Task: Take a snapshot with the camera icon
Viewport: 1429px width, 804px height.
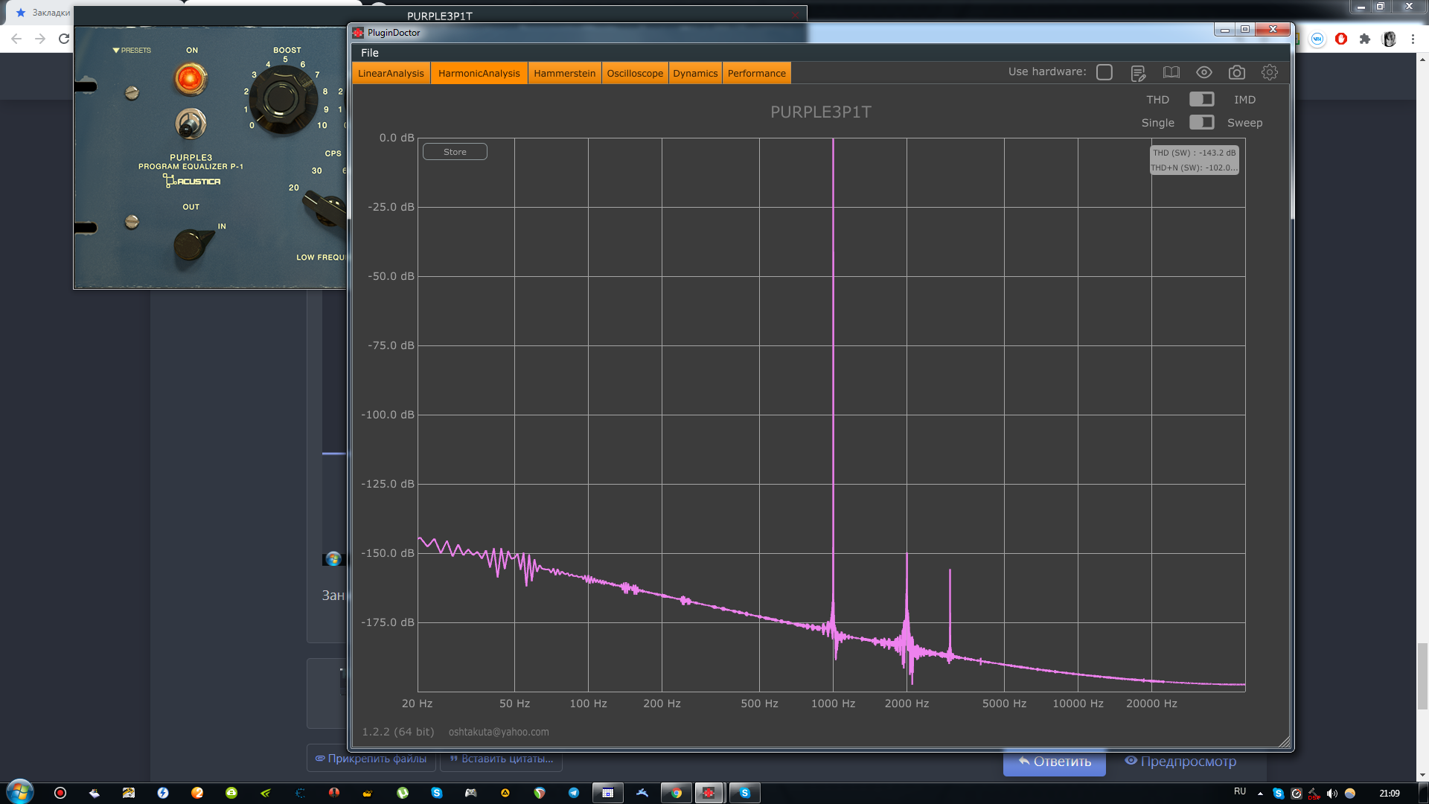Action: (1237, 72)
